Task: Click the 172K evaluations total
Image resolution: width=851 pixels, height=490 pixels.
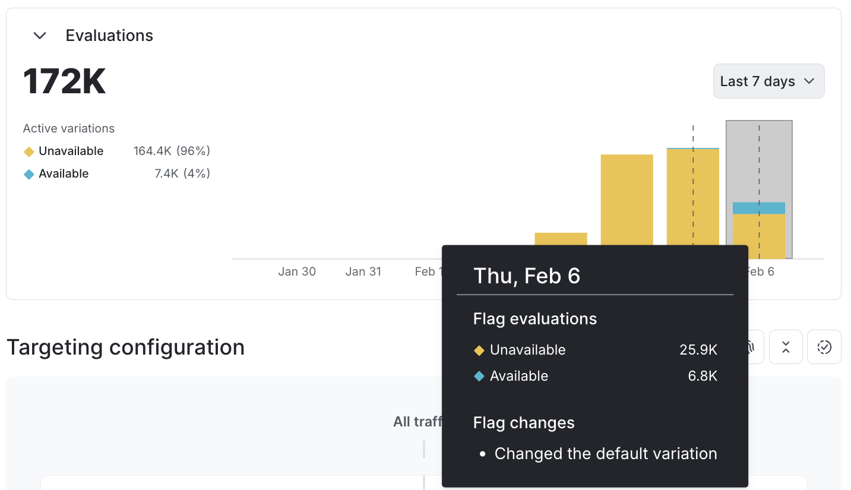Action: pyautogui.click(x=64, y=81)
